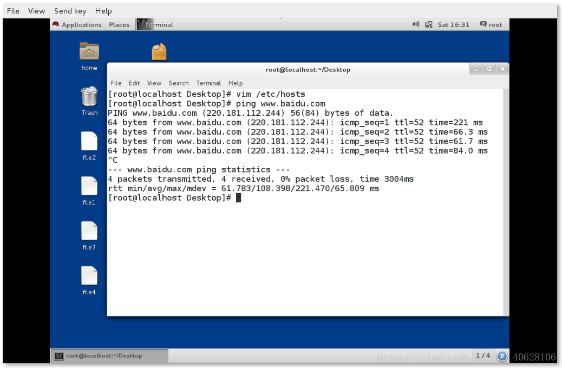Click the icmp_seq=1 ping reply line
Image resolution: width=562 pixels, height=368 pixels.
pos(295,122)
